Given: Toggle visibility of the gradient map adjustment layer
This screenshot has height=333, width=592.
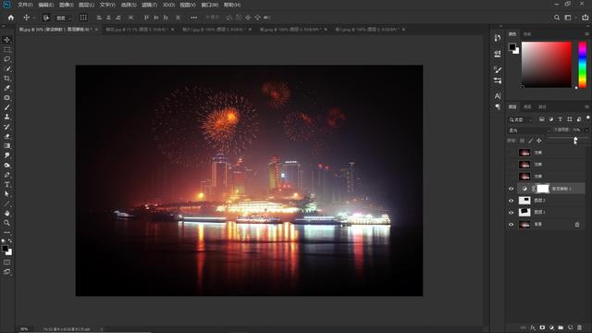Looking at the screenshot, I should click(x=512, y=189).
